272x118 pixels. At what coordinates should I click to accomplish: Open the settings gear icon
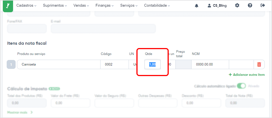[237, 5]
